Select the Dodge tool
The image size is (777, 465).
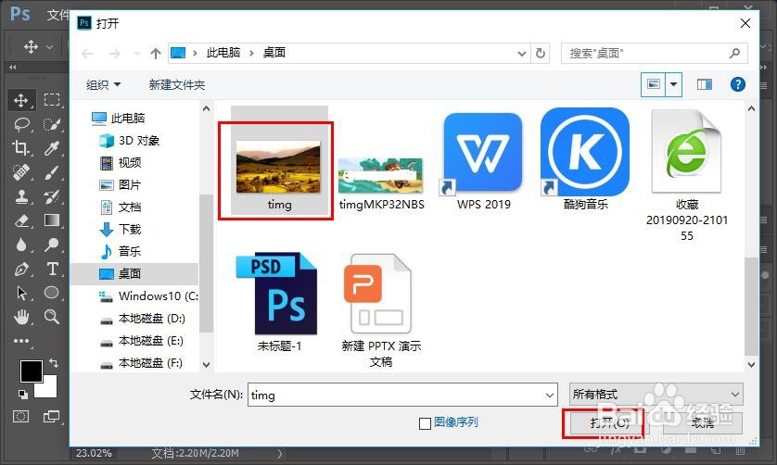tap(52, 245)
